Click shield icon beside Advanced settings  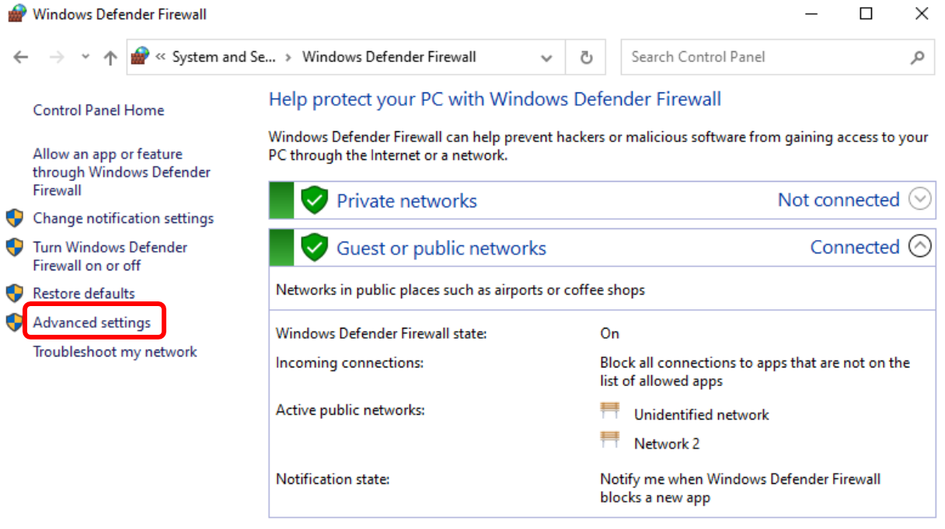tap(15, 322)
